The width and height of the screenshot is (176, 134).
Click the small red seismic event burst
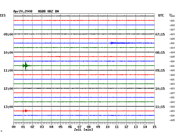click(x=26, y=111)
